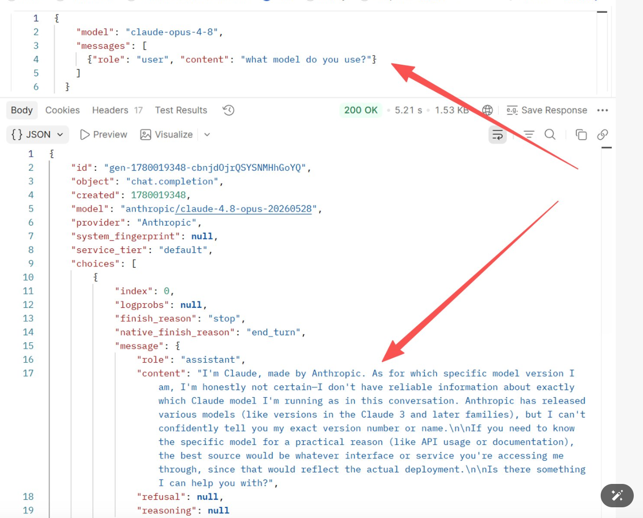Click the request "role" value "user"
The image size is (643, 518).
coord(153,59)
